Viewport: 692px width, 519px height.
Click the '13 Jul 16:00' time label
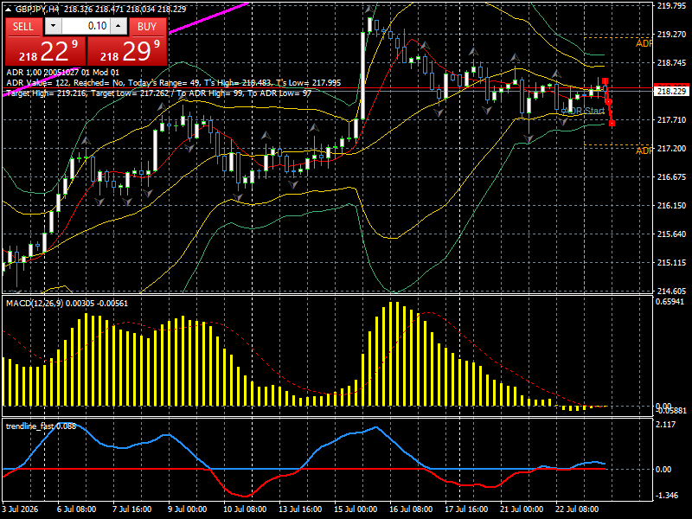point(300,509)
